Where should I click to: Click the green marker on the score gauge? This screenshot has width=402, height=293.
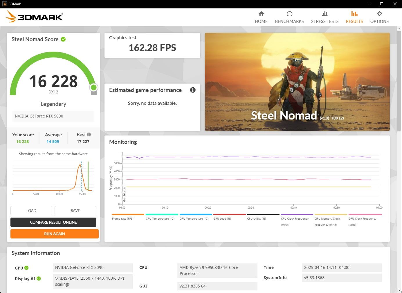[x=93, y=87]
